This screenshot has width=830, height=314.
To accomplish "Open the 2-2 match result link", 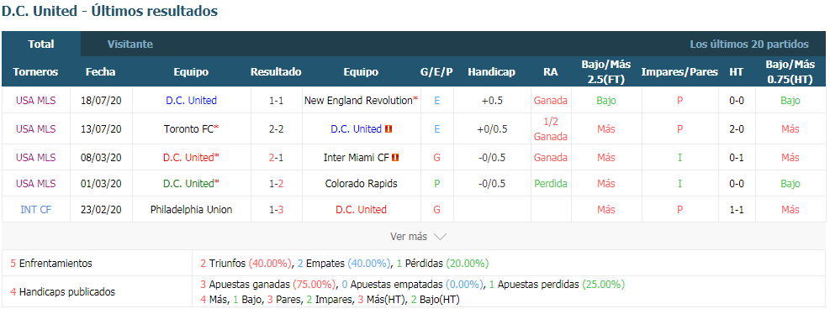I will [276, 129].
